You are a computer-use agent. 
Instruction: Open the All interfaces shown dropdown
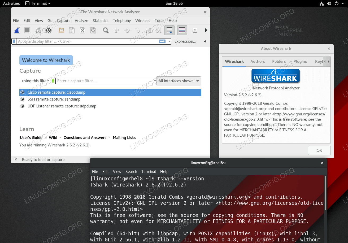tap(179, 81)
